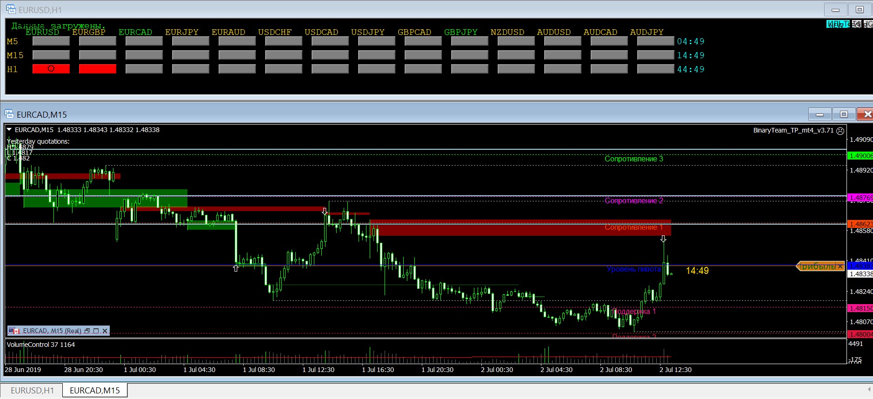Maximize the EURCAD, M15 (Real) mini window
The height and width of the screenshot is (399, 873).
(96, 331)
